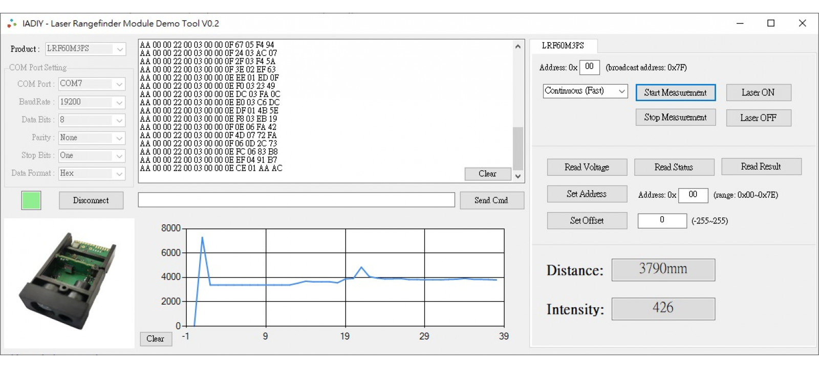Click the laser rangefinder module image
The height and width of the screenshot is (368, 819).
[x=69, y=282]
